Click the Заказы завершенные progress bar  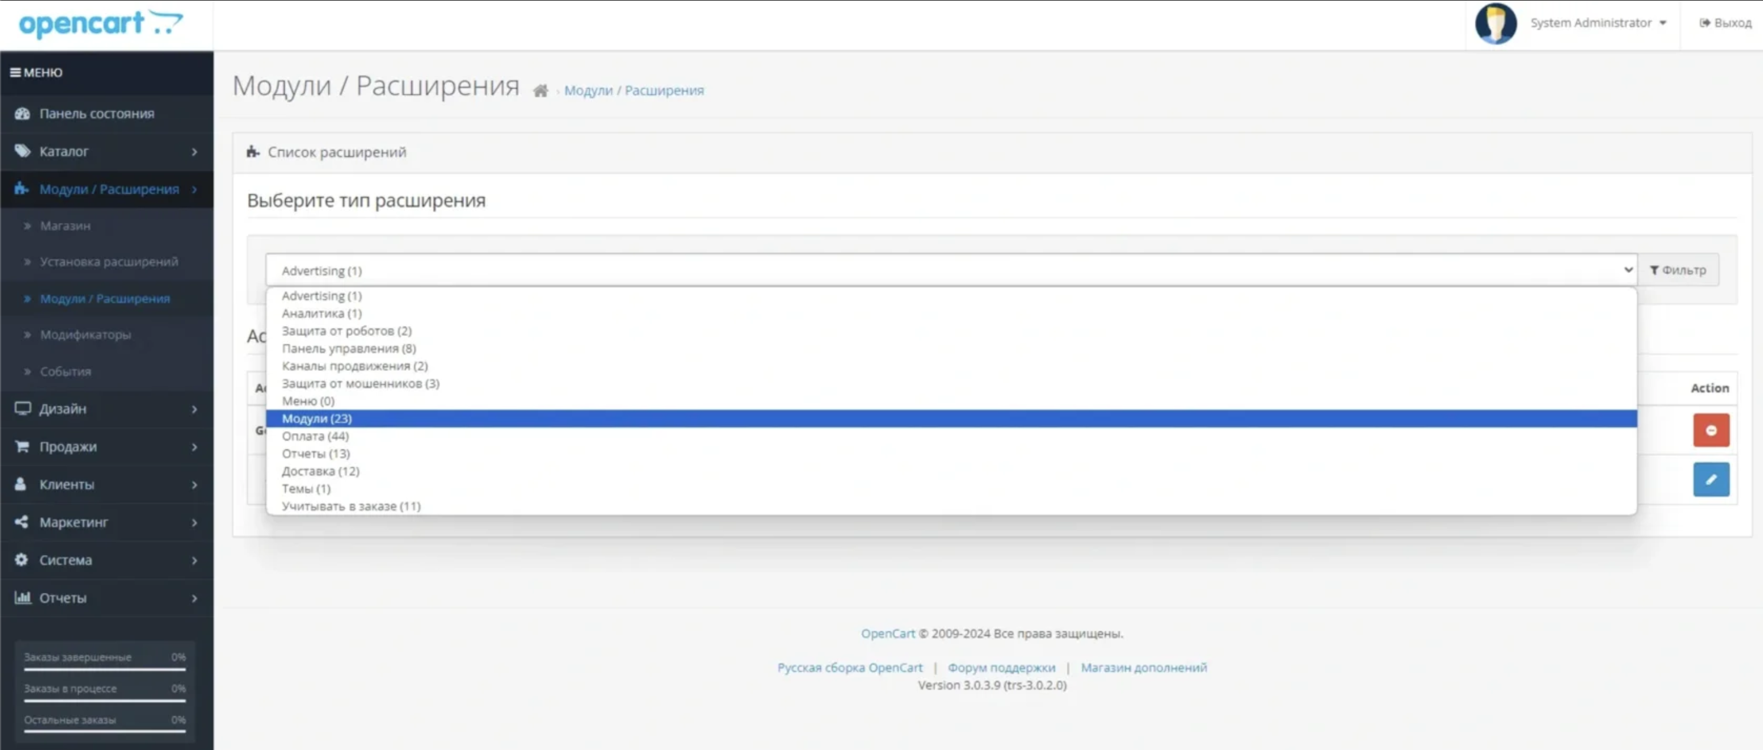click(x=105, y=669)
